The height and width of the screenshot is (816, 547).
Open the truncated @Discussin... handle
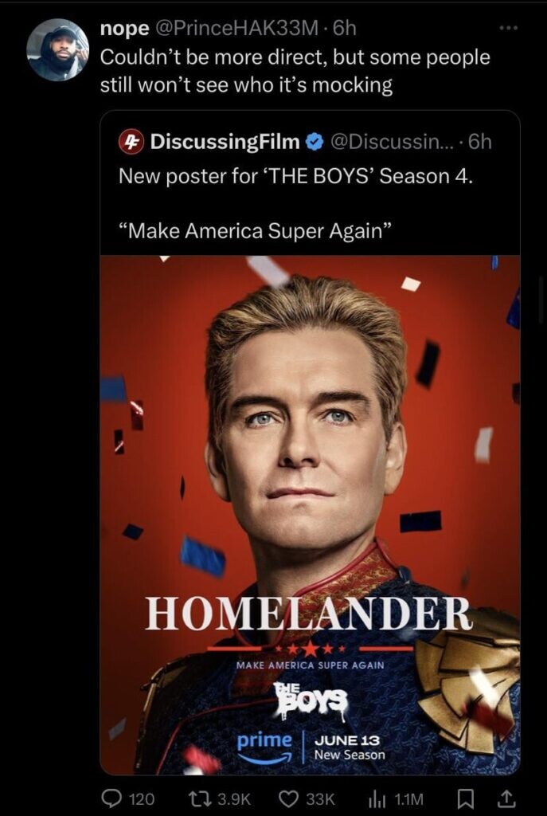(x=394, y=142)
